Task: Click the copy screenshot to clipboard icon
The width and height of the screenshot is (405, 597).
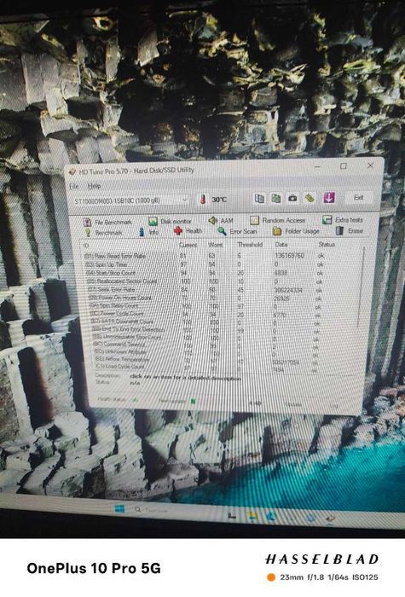Action: (276, 199)
